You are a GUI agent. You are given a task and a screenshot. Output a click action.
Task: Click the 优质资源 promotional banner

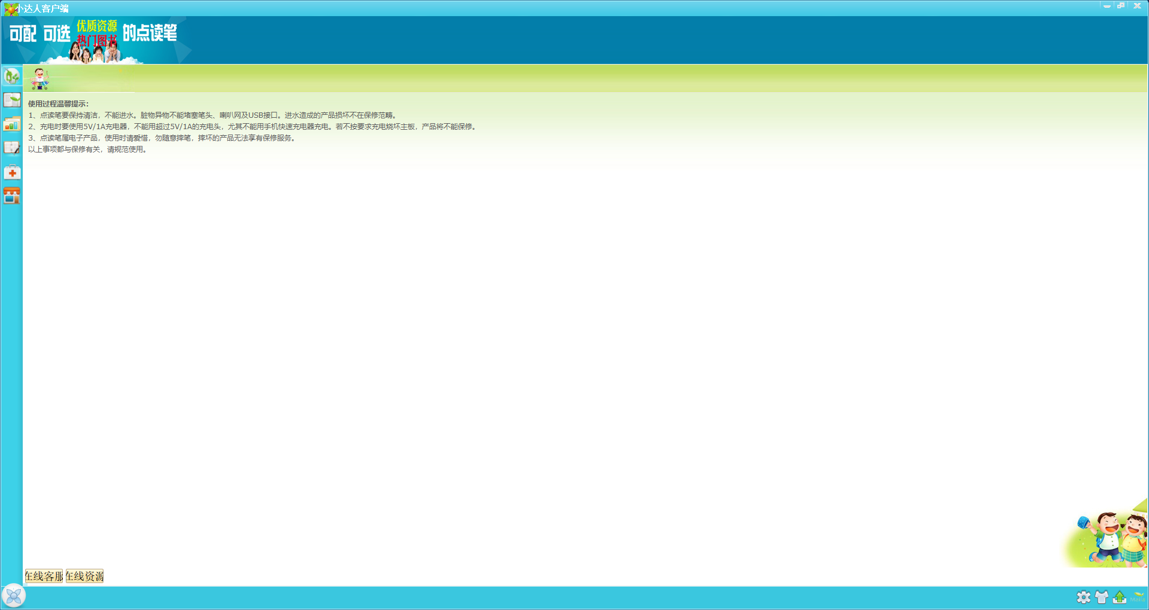[98, 26]
